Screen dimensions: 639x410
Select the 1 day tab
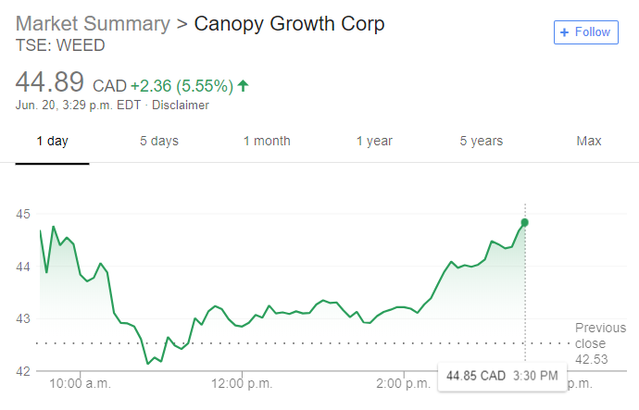click(x=52, y=141)
